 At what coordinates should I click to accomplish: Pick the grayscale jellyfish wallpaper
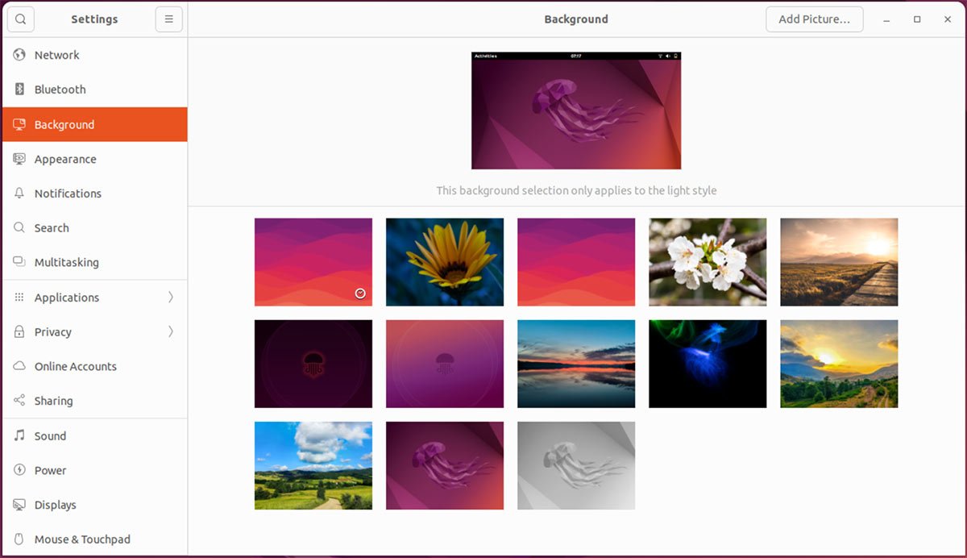(576, 465)
